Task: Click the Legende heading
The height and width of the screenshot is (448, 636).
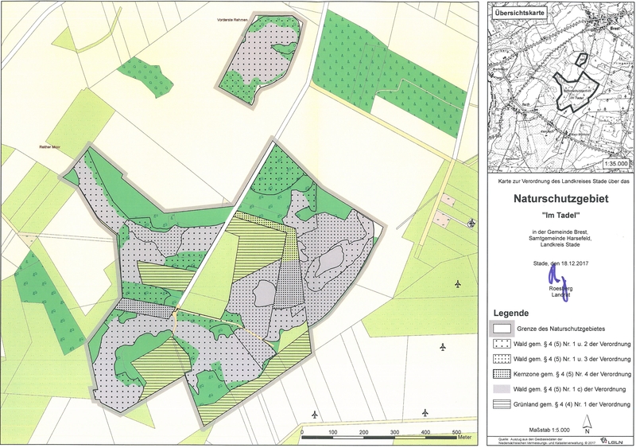Action: tap(511, 312)
